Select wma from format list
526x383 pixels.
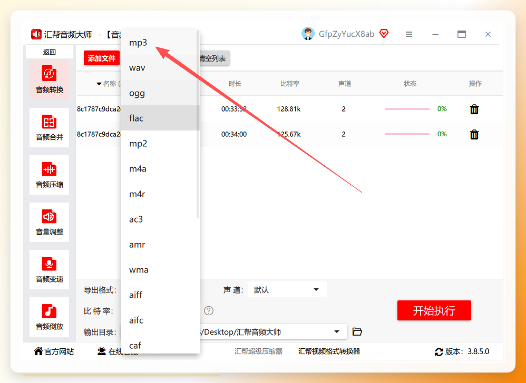coord(160,269)
